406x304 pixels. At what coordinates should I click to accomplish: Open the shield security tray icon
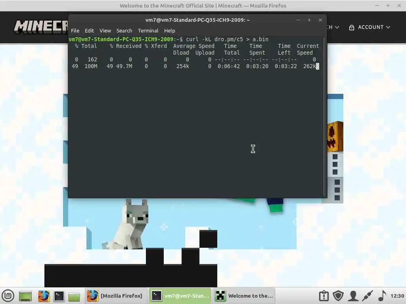[x=338, y=296]
